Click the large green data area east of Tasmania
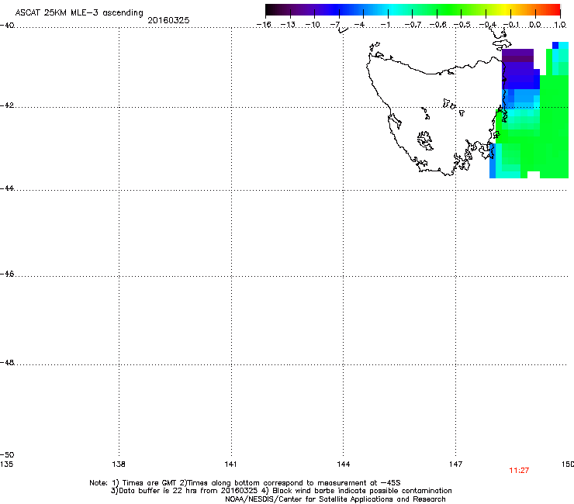574x504 pixels. pos(554,126)
